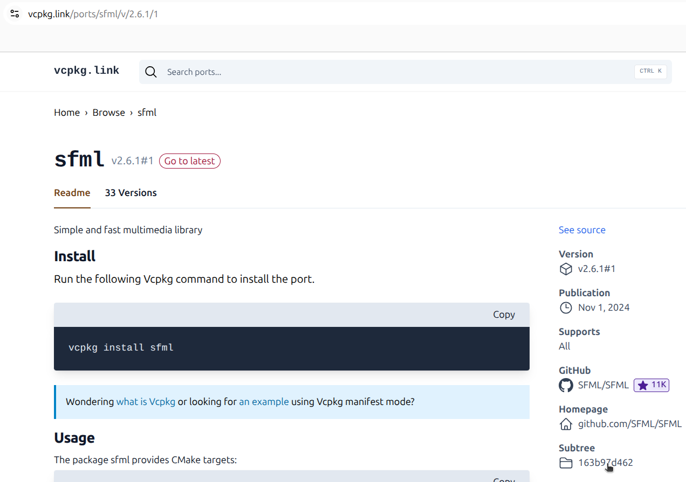Viewport: 686px width, 482px height.
Task: Click the package cube icon under Version
Action: click(x=566, y=269)
